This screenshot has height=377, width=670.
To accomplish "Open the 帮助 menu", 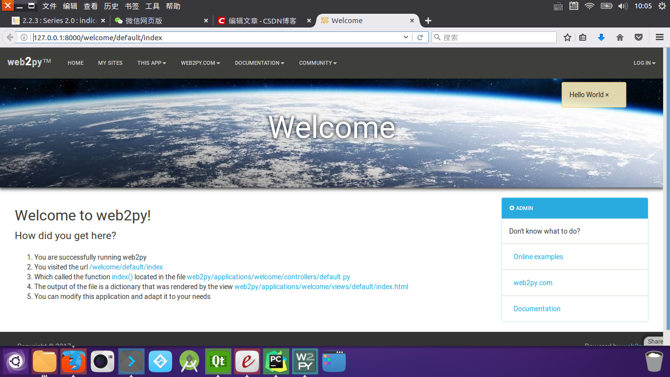I will 173,6.
